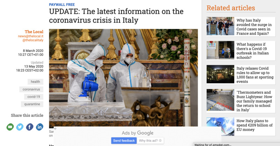Open the health tag
Screen dimensions: 280x146
[x=35, y=82]
